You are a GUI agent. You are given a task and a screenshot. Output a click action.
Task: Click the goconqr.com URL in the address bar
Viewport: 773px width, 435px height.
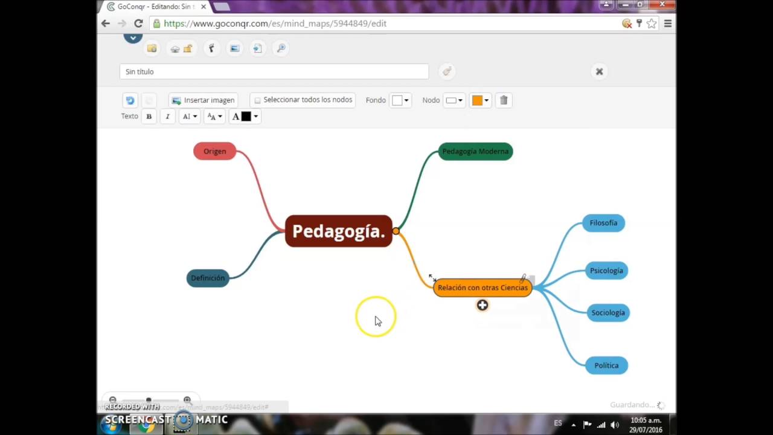pos(275,24)
